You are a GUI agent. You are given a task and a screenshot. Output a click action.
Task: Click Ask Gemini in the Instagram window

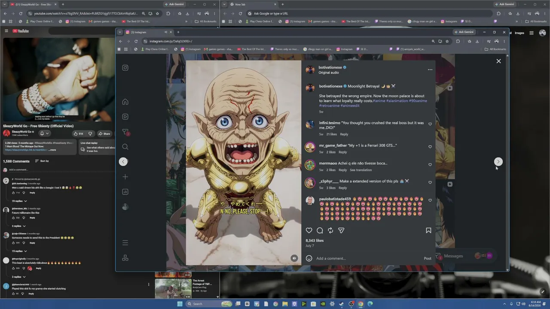point(464,32)
